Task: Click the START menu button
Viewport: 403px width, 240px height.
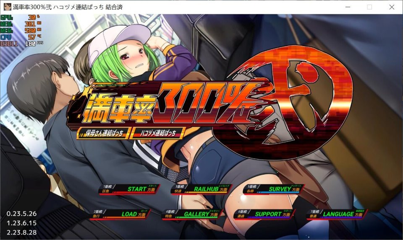Action: pyautogui.click(x=129, y=189)
